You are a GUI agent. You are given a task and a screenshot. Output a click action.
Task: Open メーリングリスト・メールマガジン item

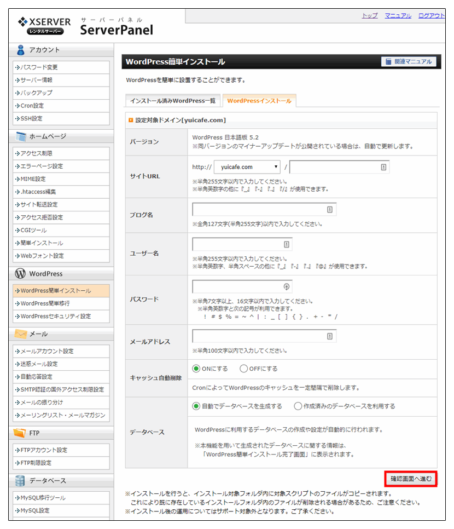(61, 415)
